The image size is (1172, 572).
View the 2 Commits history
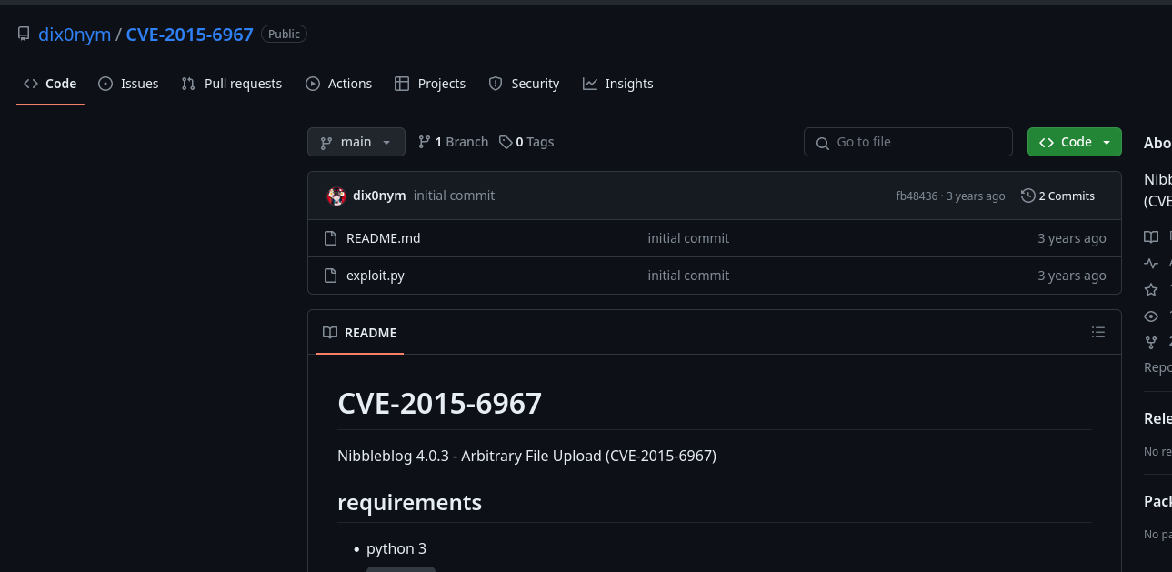pos(1057,196)
